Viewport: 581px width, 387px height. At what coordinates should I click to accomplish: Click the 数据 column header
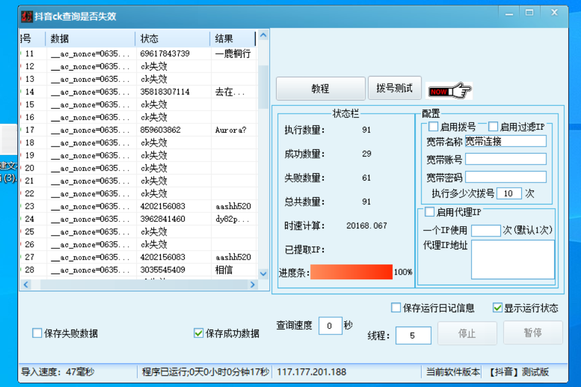(x=90, y=38)
